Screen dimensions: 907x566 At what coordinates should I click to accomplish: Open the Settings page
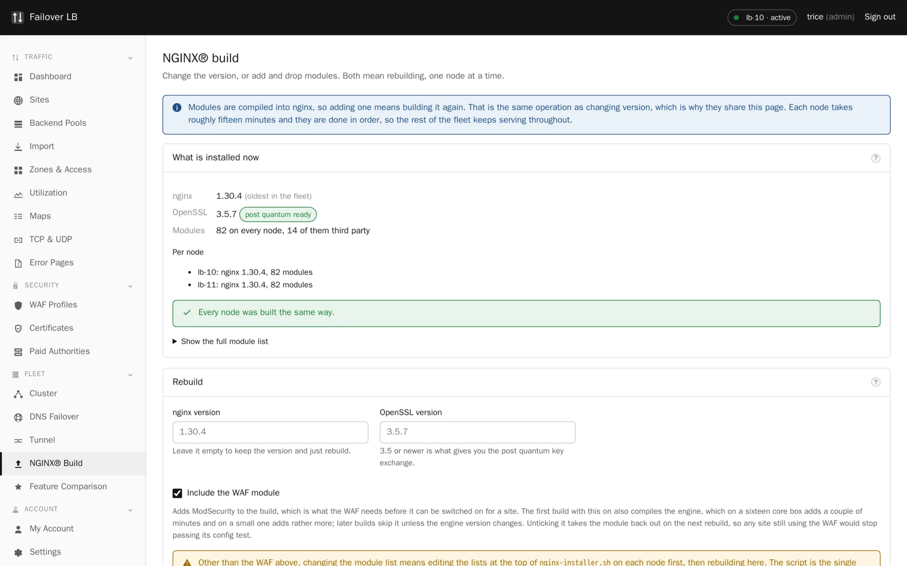73,552
